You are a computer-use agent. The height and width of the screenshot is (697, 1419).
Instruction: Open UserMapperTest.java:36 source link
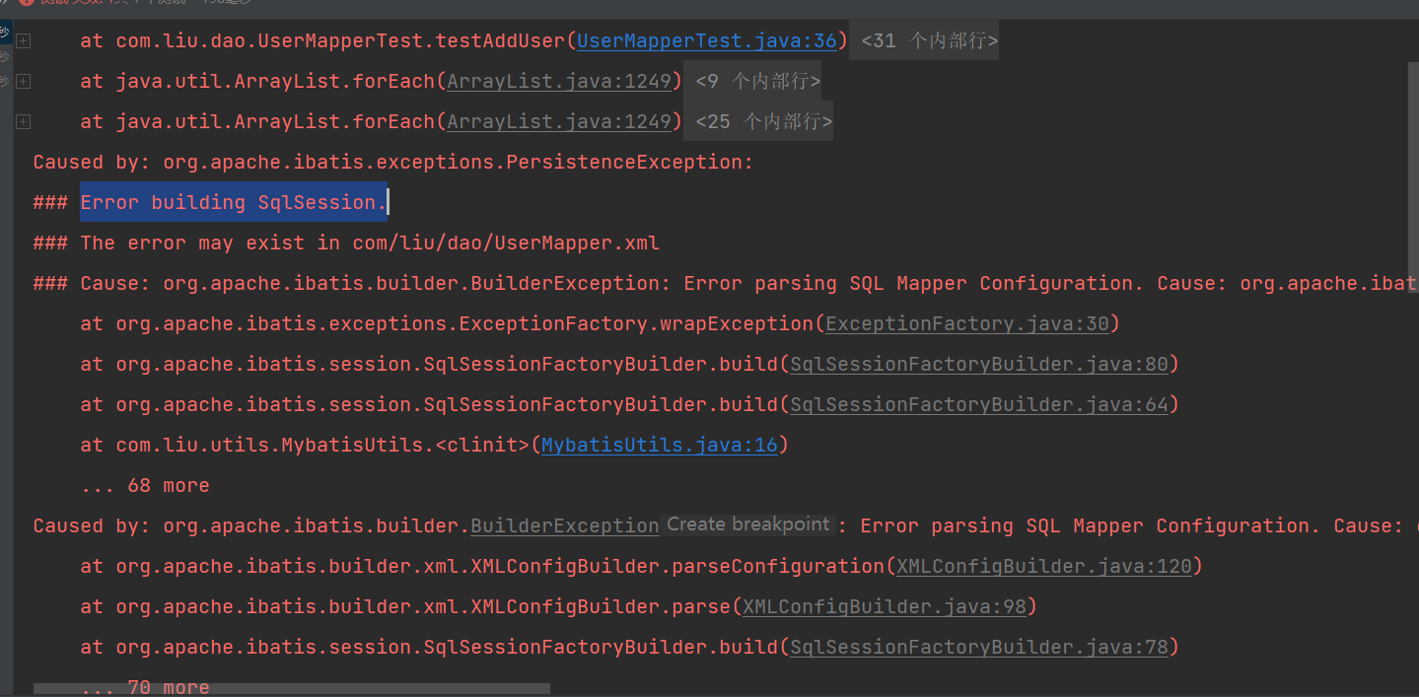click(706, 40)
